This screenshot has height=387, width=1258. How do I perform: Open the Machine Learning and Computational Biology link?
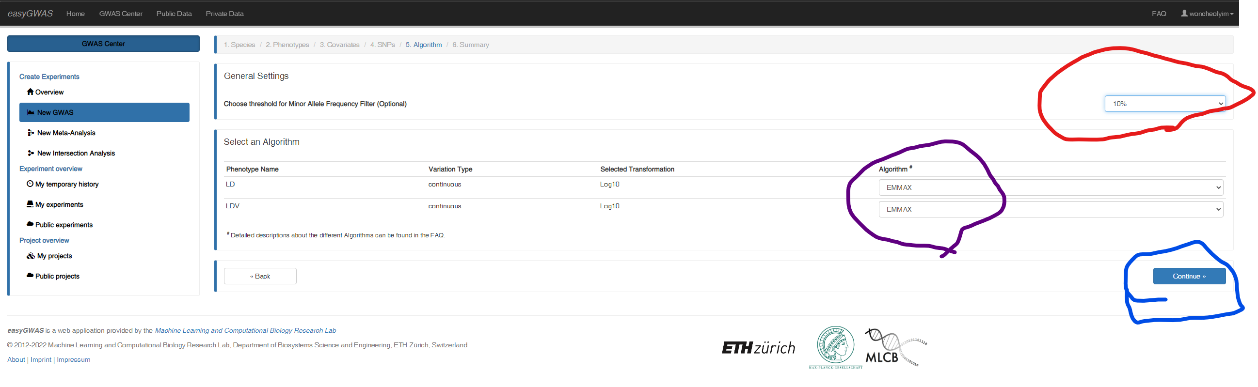[x=245, y=330]
